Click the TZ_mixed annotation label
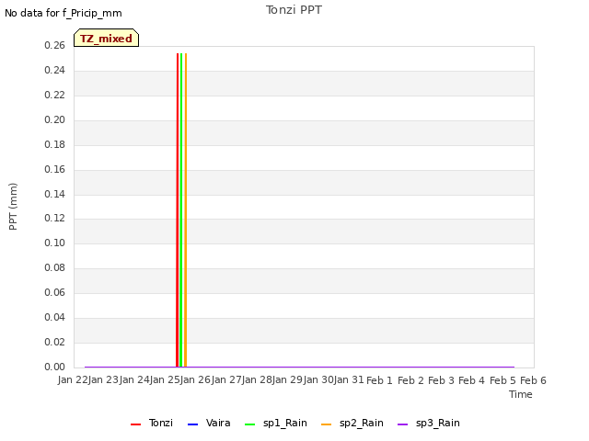 [107, 38]
